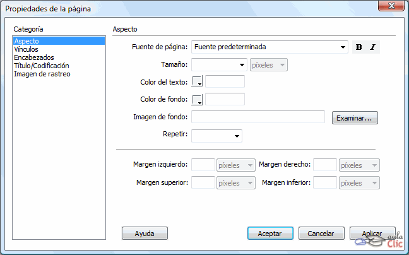Select the Vínculos category
Screen dimensions: 409x255
[26, 49]
